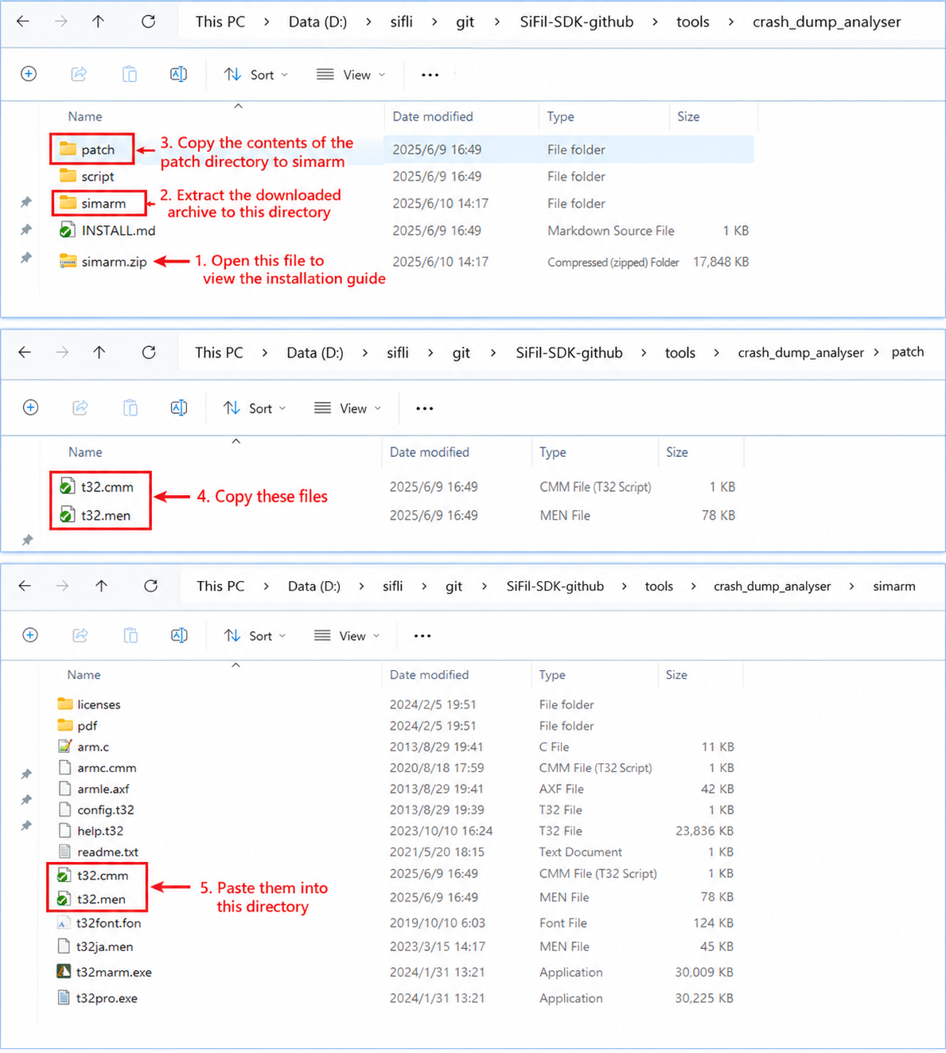Click the up arrow in the simarm window
This screenshot has width=946, height=1053.
(101, 586)
